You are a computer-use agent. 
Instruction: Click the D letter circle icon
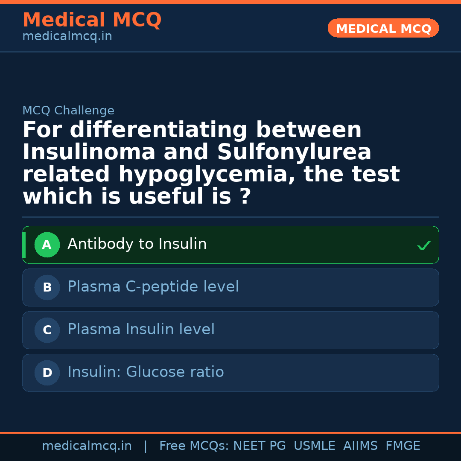click(x=47, y=373)
